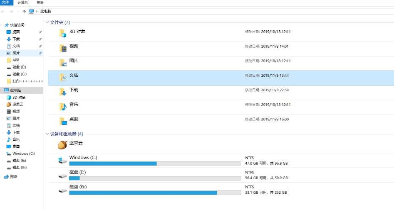394x210 pixels.
Task: Collapse 快速访问 in navigation pane
Action: coord(2,25)
